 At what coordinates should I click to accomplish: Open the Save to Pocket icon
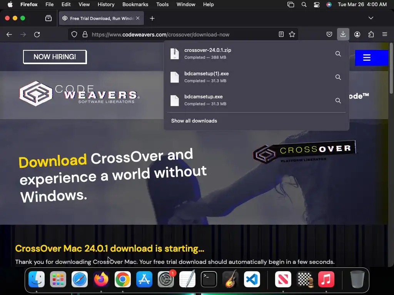[x=329, y=34]
